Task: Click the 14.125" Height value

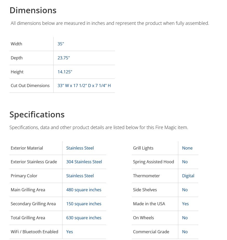Action: [x=65, y=72]
